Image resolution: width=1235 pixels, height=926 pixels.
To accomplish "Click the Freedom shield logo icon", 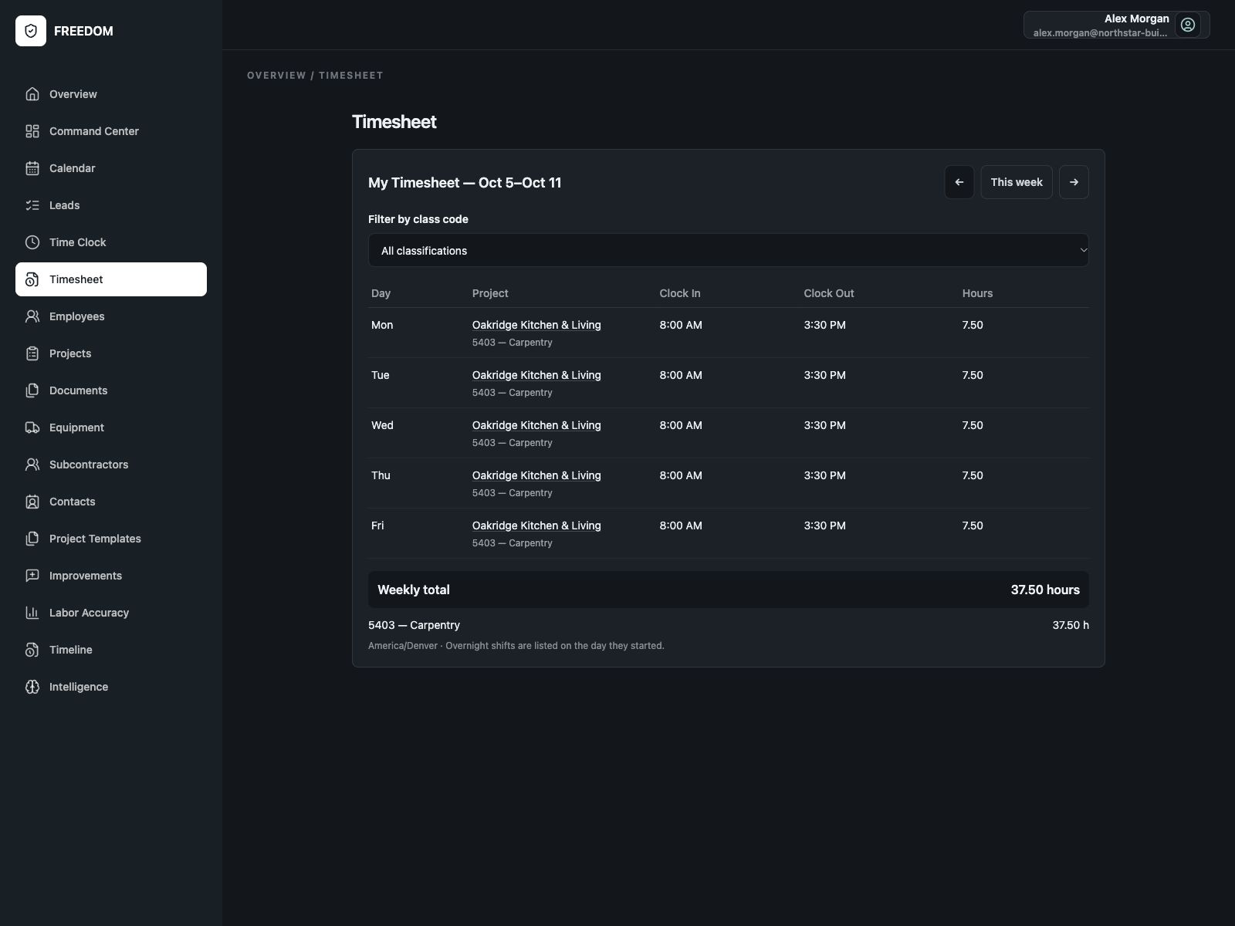I will [x=31, y=31].
